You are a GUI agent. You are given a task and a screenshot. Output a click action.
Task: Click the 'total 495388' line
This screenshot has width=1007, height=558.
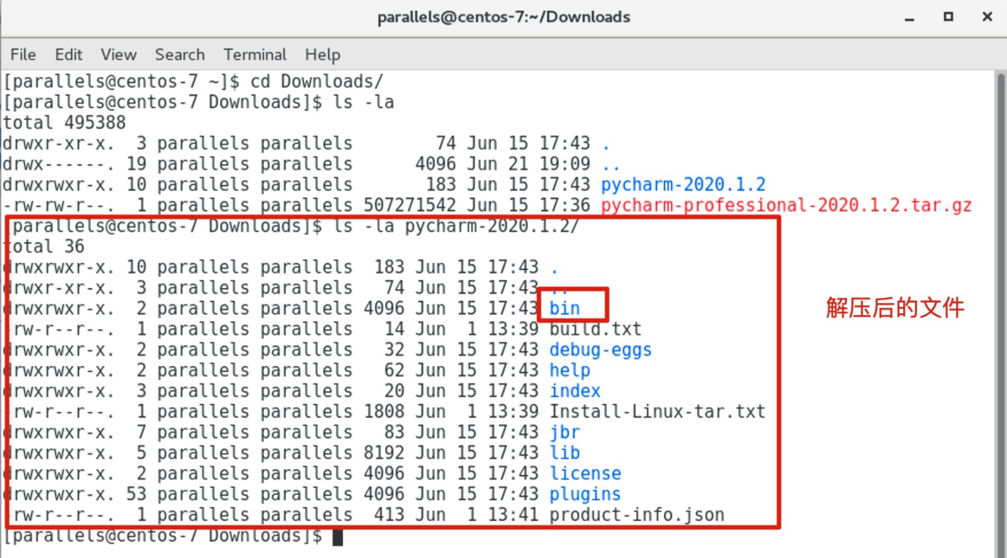[64, 123]
